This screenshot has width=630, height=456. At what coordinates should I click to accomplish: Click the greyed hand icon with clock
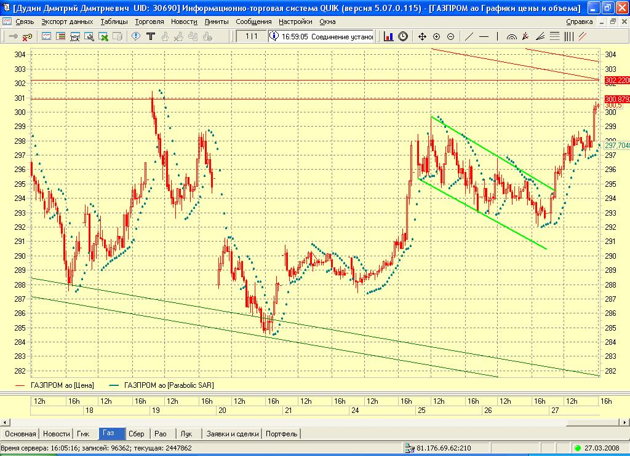[207, 36]
